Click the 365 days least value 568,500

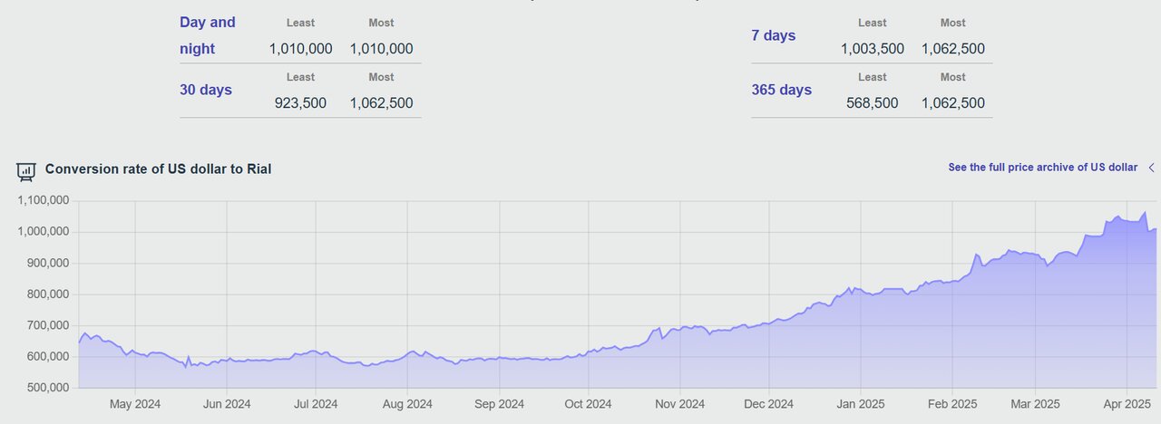coord(872,103)
